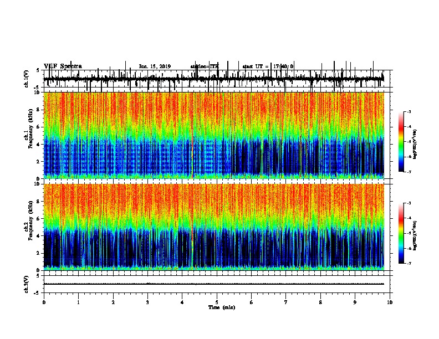The image size is (439, 339).
Task: Click the "VLF Spectra" plot title
Action: (63, 66)
